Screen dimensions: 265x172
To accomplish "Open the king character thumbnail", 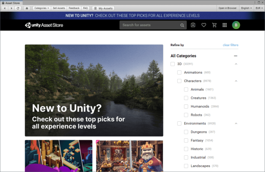I will (129, 156).
